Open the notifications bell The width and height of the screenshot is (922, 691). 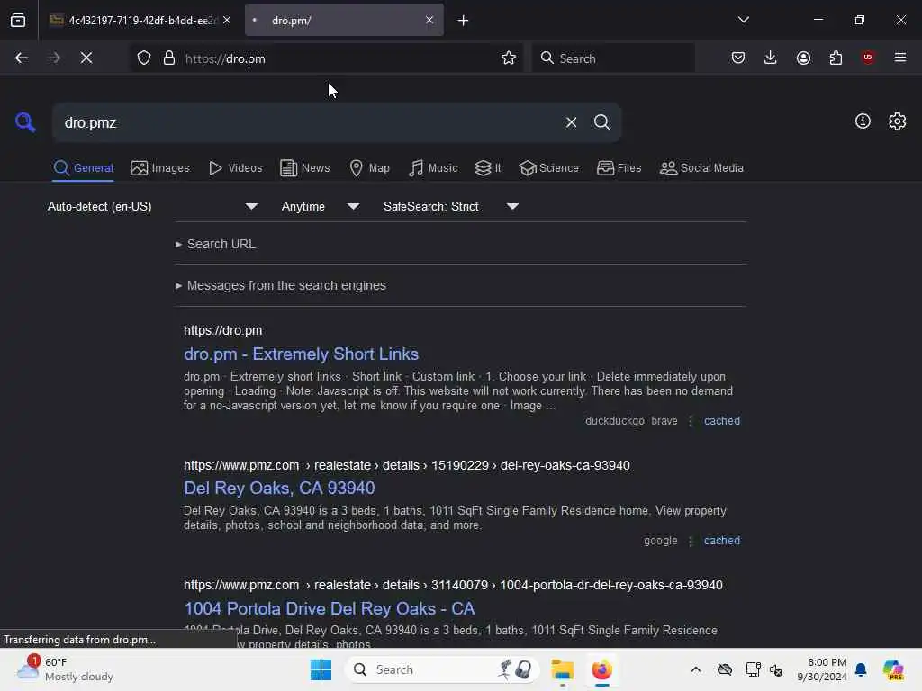click(861, 669)
